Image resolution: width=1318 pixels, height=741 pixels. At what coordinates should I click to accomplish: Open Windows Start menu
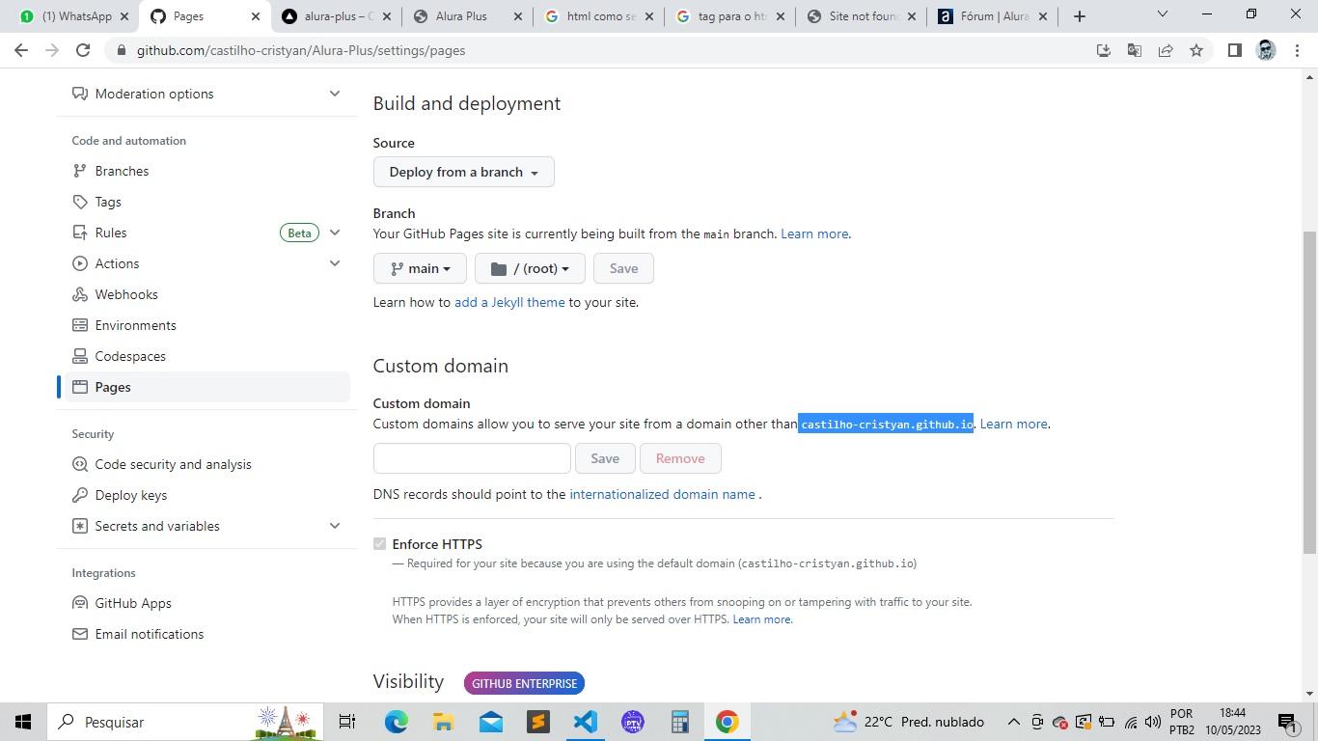[23, 722]
